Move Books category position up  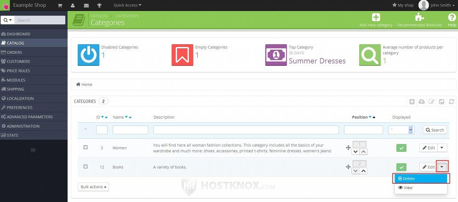363,171
